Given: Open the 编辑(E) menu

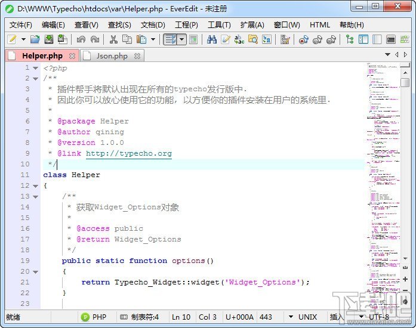Looking at the screenshot, I should click(53, 25).
